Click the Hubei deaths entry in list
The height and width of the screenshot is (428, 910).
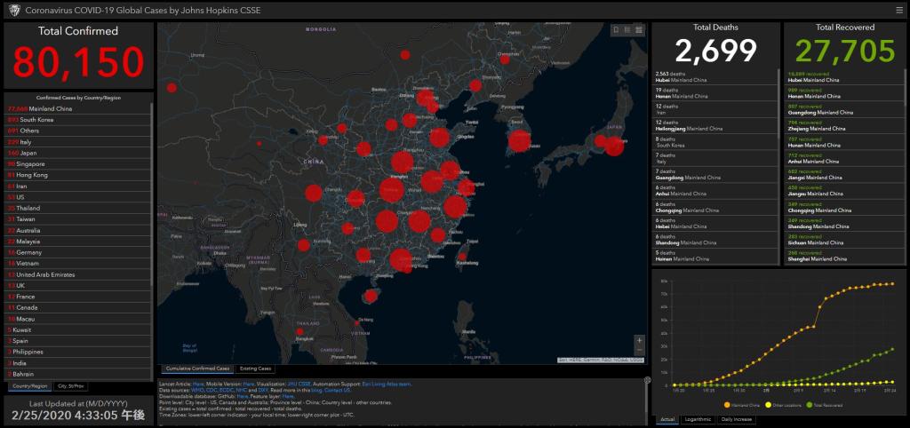[682, 77]
